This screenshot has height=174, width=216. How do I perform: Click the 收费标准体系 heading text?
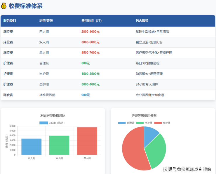click(26, 6)
